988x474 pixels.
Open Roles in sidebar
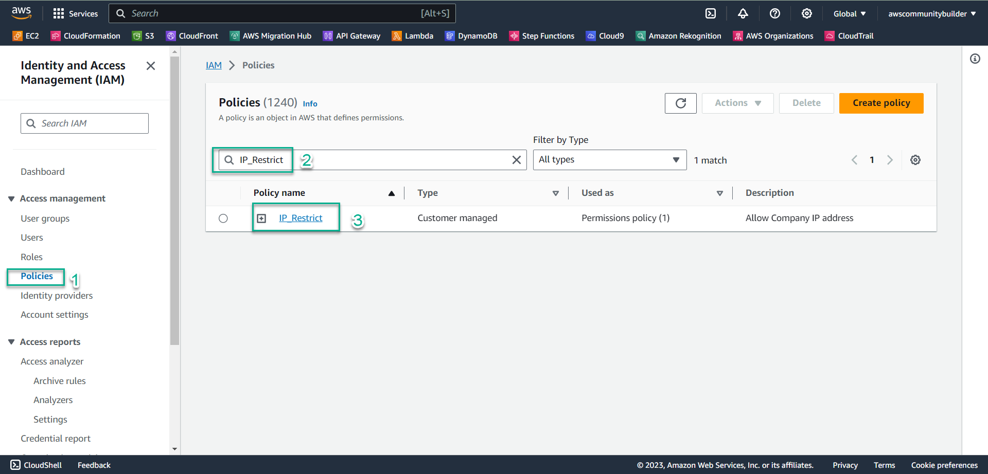32,257
